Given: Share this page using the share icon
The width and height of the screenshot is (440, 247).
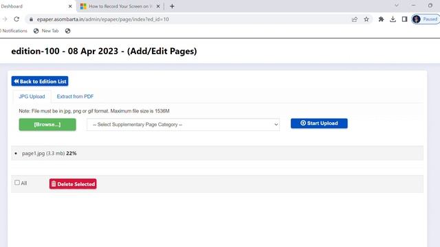Looking at the screenshot, I should [355, 19].
